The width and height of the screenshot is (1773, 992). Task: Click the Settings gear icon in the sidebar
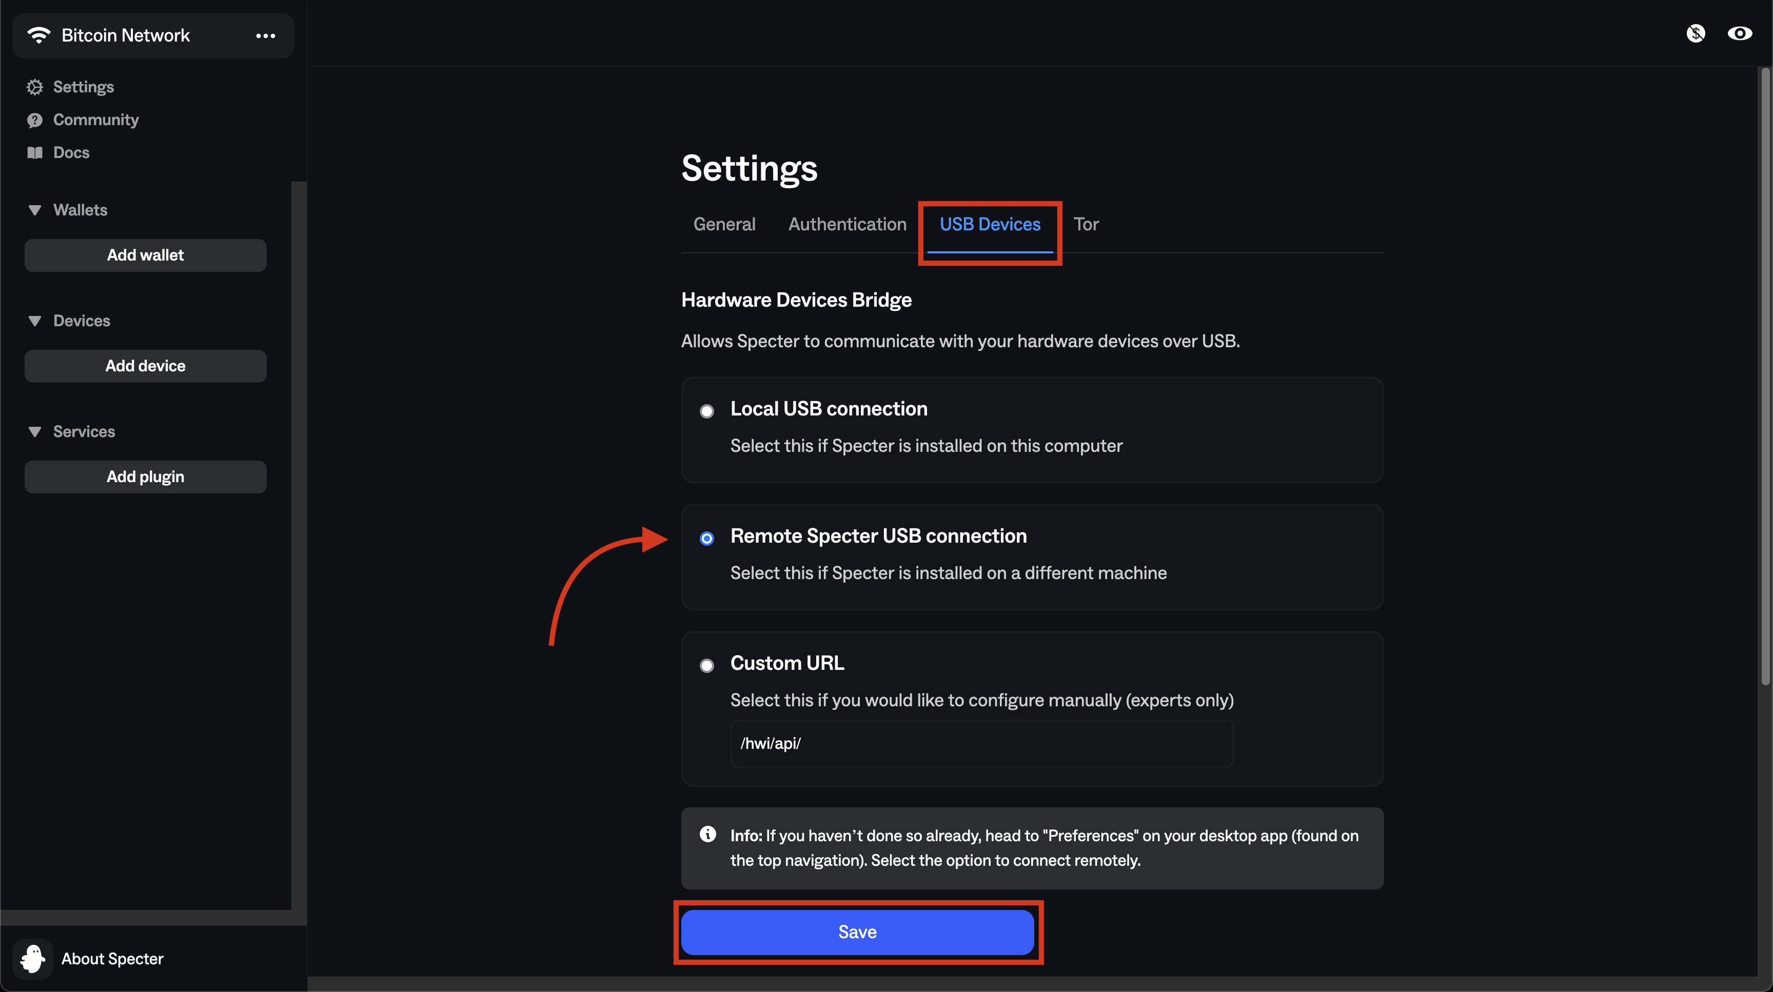pyautogui.click(x=34, y=87)
